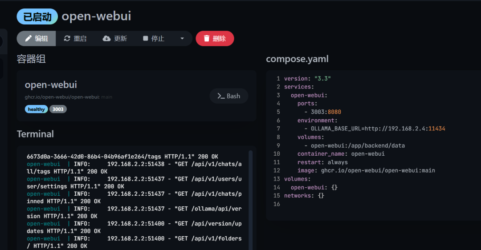Expand the dropdown arrow next to 停止
Image resolution: width=481 pixels, height=250 pixels.
point(182,38)
